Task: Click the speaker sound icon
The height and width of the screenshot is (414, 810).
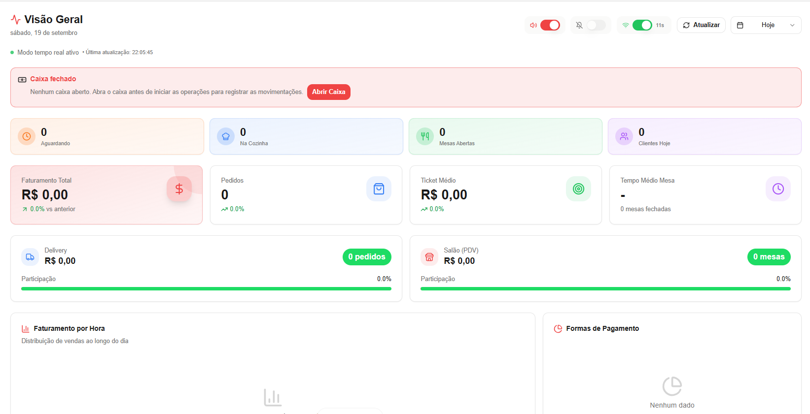Action: point(533,25)
